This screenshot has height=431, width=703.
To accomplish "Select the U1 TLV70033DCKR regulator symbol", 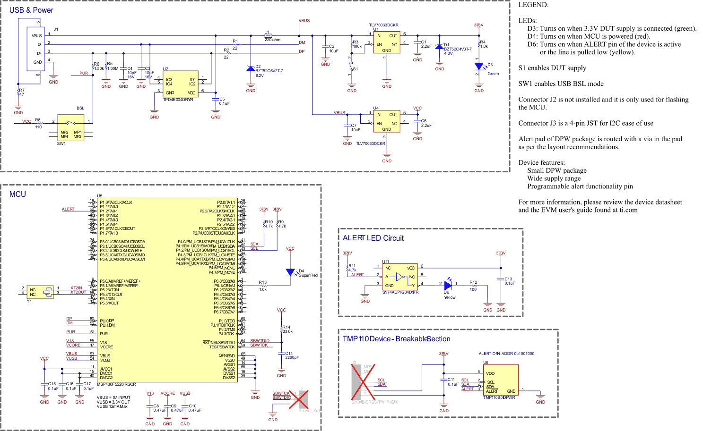I will point(387,42).
